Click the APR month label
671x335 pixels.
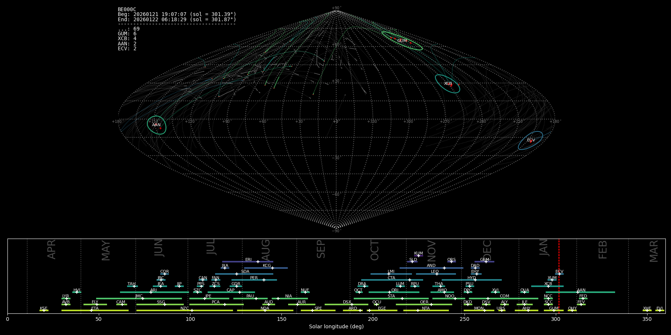click(x=51, y=249)
